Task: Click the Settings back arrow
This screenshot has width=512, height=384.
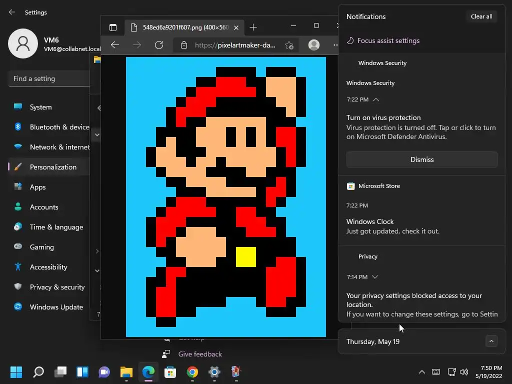Action: click(12, 12)
